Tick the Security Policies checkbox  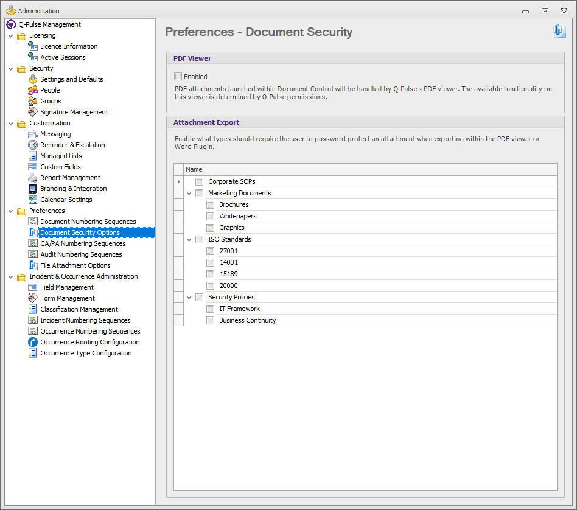(x=200, y=298)
